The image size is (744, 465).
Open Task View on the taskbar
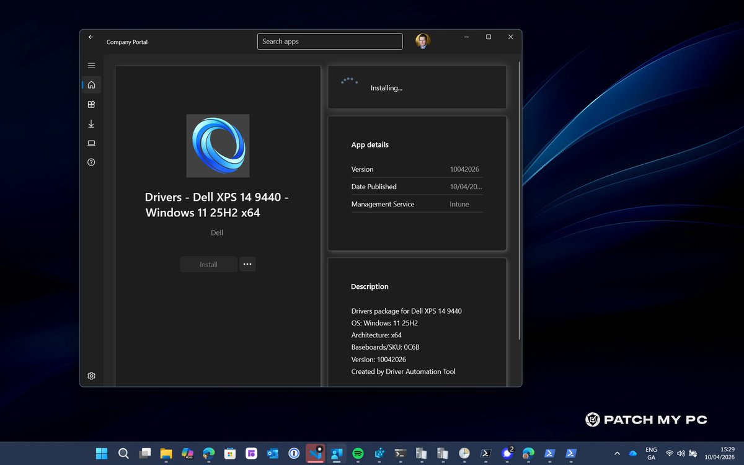click(144, 453)
